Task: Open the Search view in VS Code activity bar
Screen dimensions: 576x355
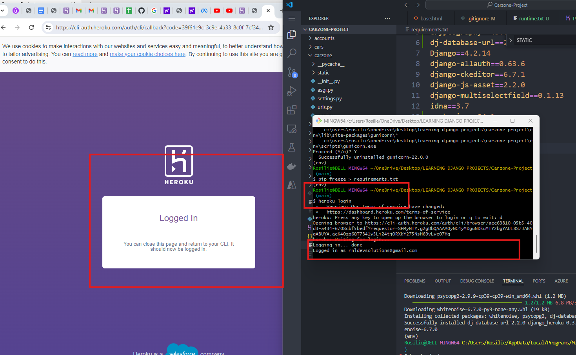Action: tap(292, 53)
